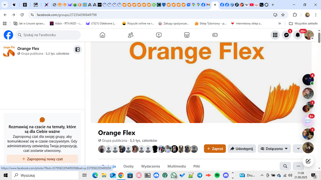Open the Facebook Watch video icon
This screenshot has height=180, width=321.
(159, 35)
